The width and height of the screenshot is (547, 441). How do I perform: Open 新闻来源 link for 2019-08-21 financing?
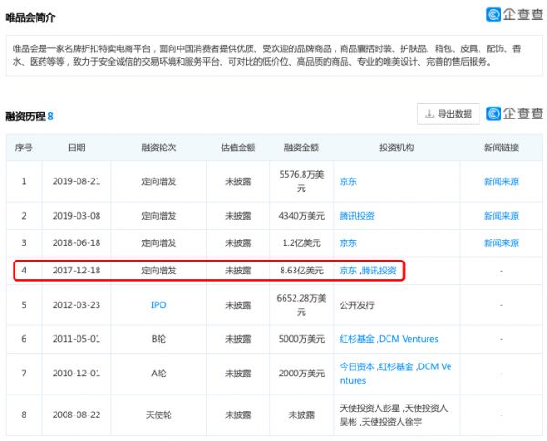[501, 181]
